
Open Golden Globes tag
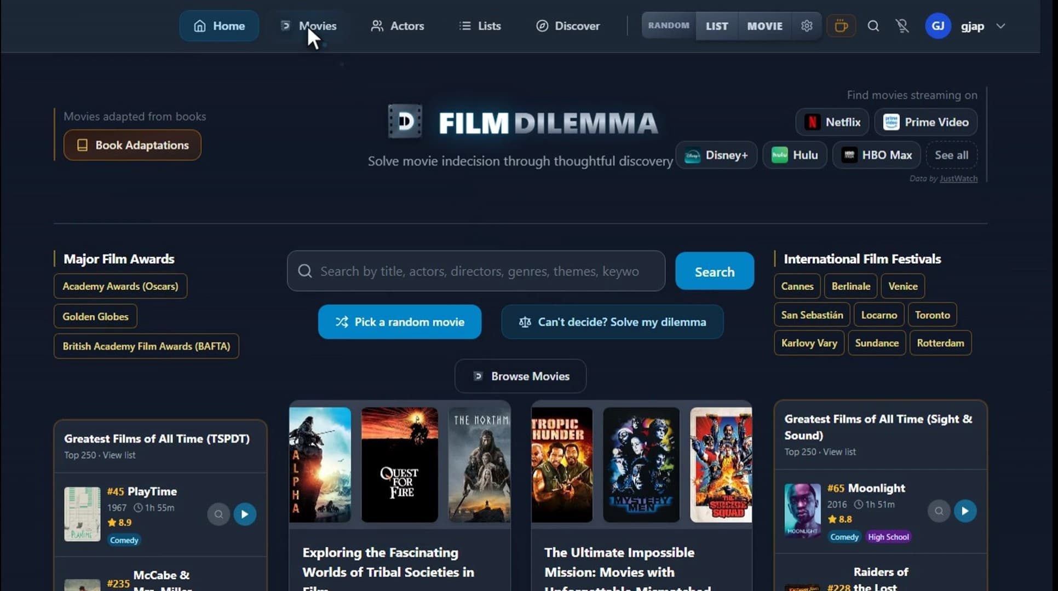[95, 316]
